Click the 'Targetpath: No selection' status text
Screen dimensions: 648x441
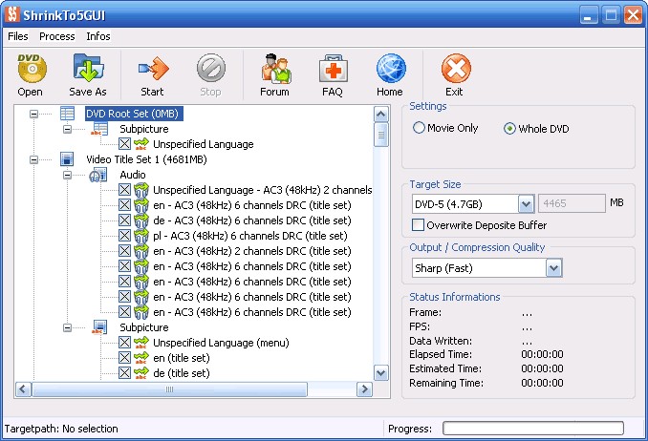click(x=61, y=429)
